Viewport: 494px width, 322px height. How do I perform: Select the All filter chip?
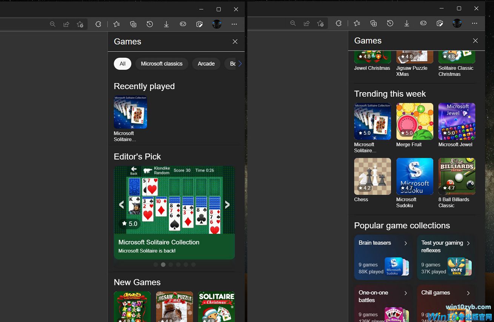point(123,64)
